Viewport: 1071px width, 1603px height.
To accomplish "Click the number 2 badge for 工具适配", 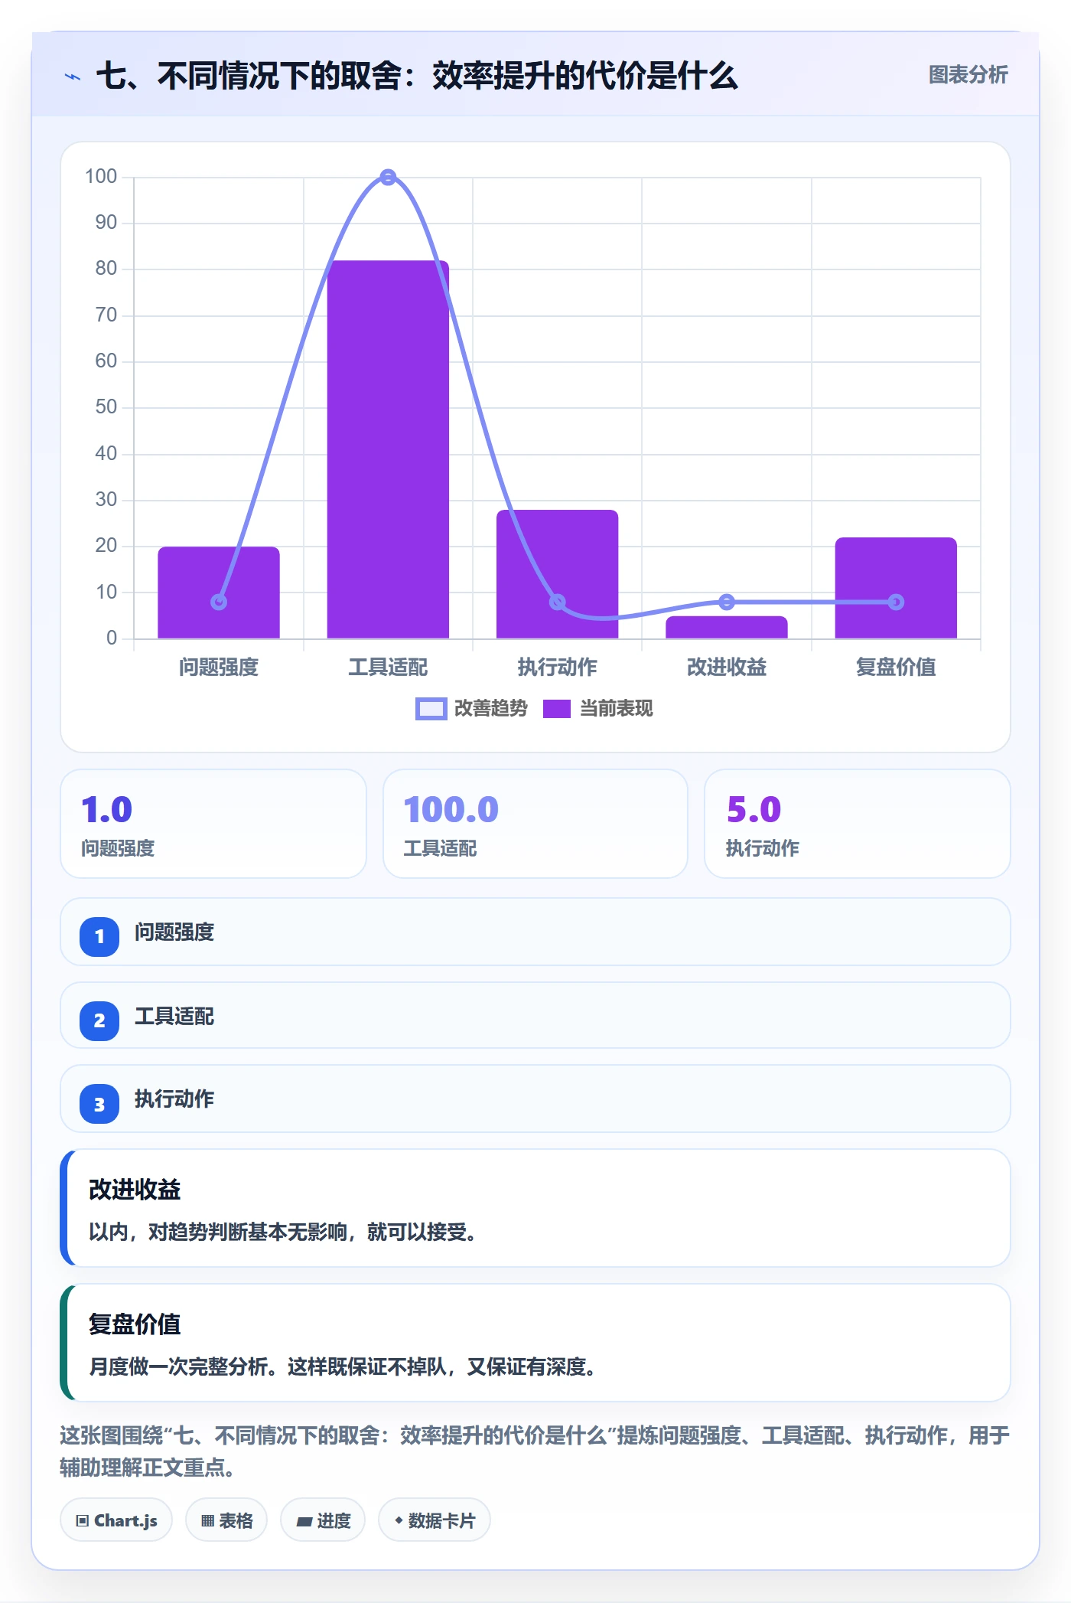I will click(99, 1020).
